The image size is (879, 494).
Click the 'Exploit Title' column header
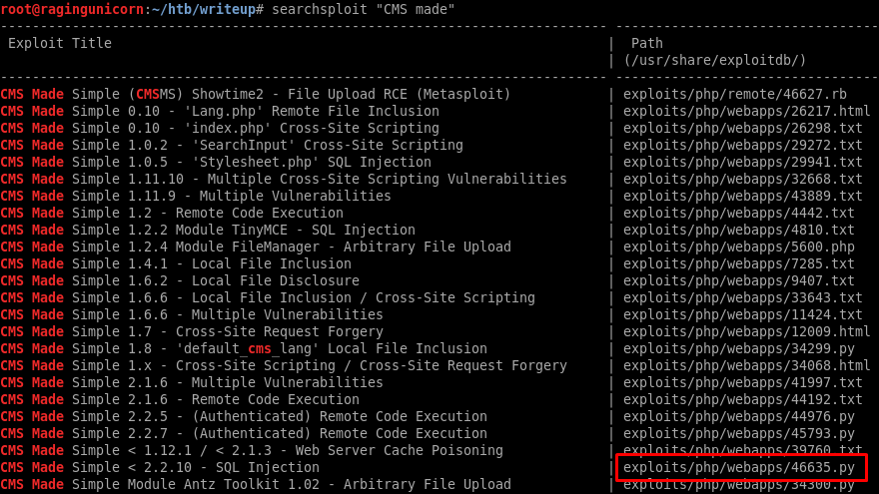pyautogui.click(x=60, y=43)
